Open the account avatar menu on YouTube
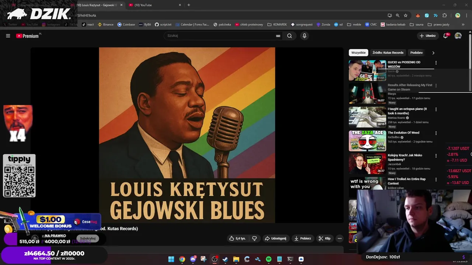Image resolution: width=472 pixels, height=265 pixels. [458, 36]
